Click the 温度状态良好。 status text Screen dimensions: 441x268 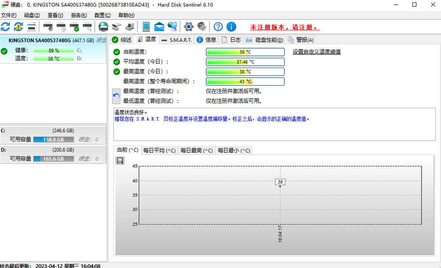click(x=131, y=112)
